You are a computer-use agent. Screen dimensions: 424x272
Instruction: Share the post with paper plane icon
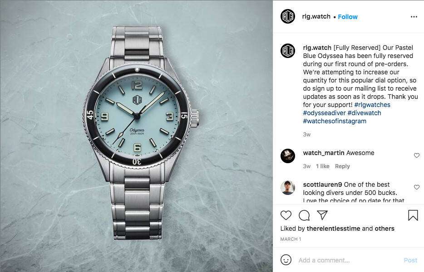pyautogui.click(x=322, y=215)
